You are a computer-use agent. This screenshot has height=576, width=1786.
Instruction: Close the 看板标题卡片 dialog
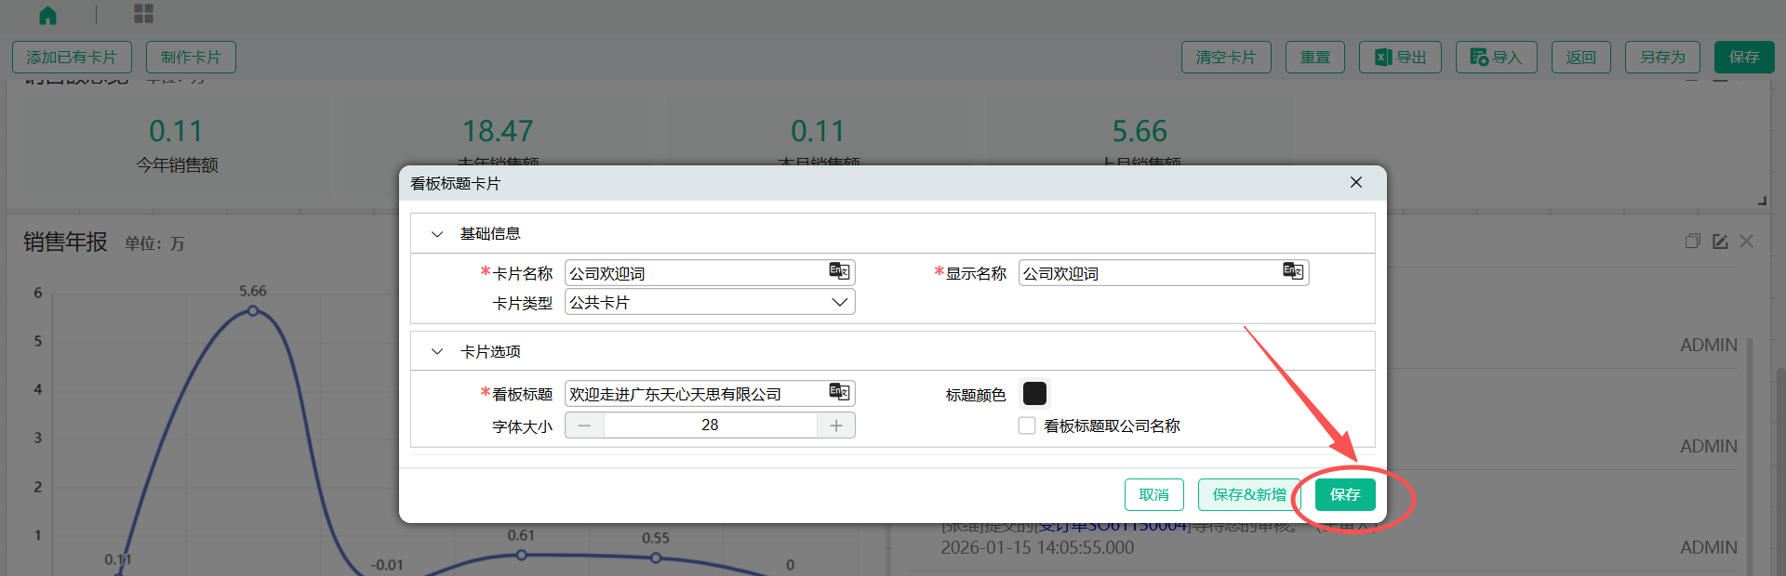tap(1356, 182)
